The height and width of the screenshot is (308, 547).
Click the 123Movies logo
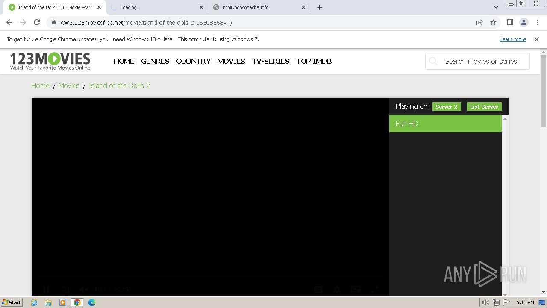click(x=50, y=61)
